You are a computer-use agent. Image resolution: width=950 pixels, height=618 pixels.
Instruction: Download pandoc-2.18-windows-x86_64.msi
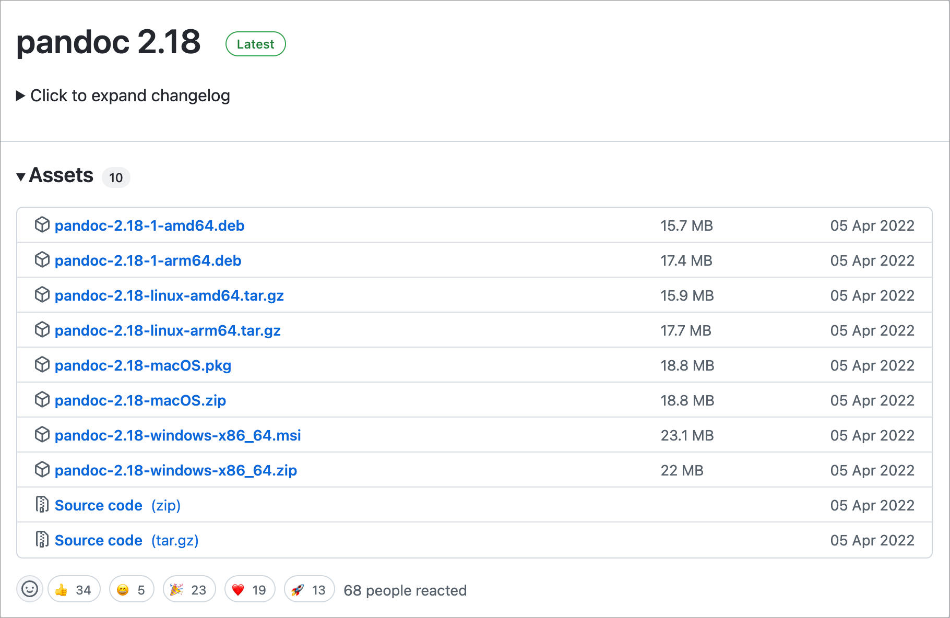point(178,435)
